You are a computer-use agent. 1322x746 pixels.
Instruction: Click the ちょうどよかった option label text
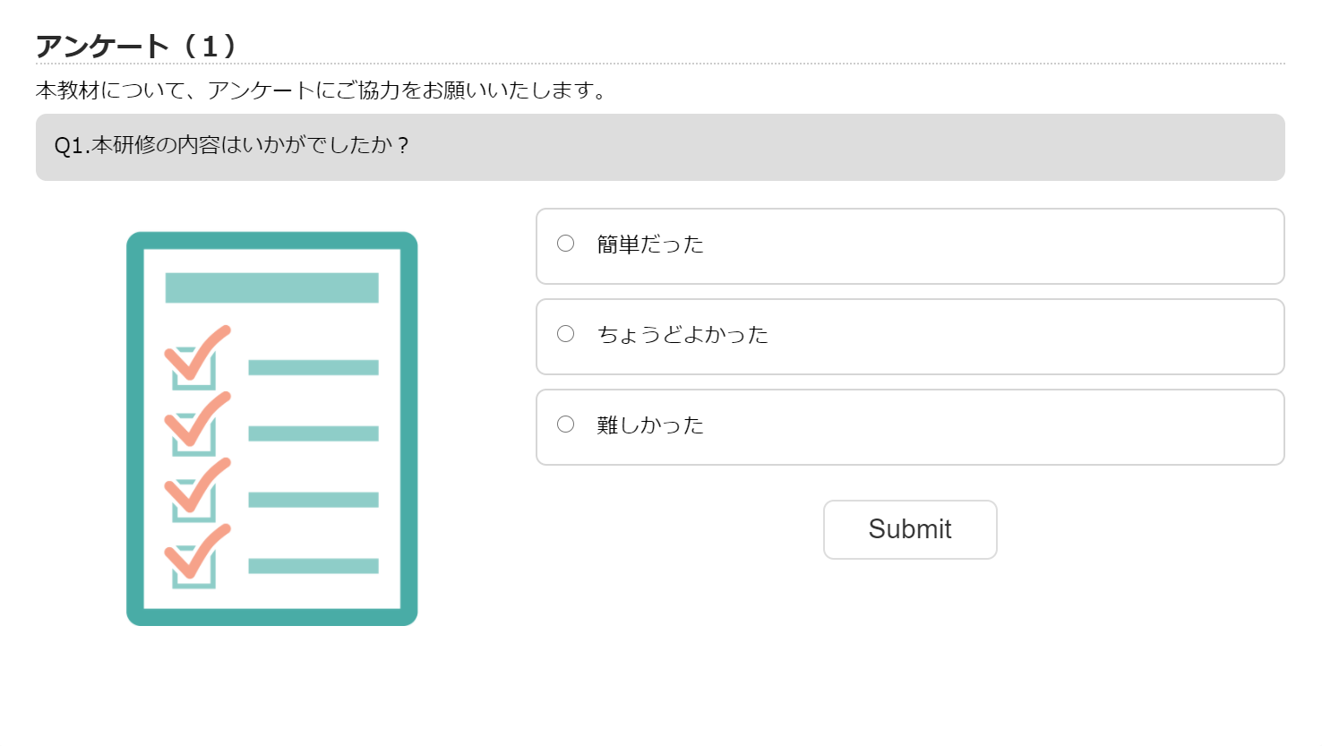(x=682, y=335)
